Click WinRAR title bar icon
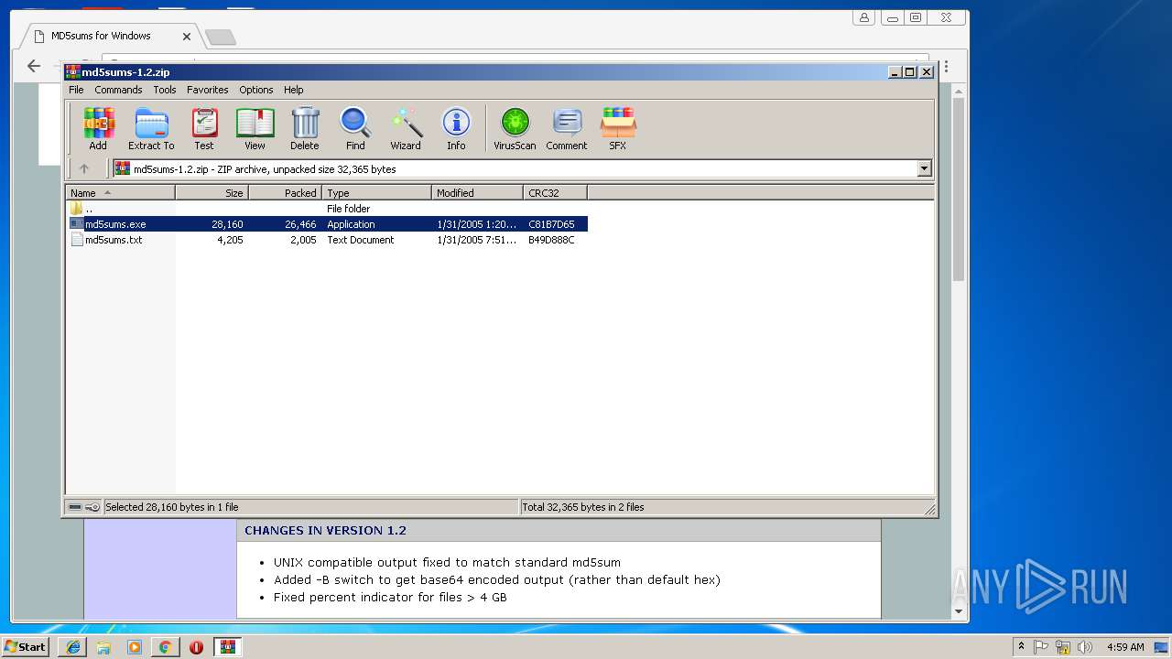1172x659 pixels. (x=73, y=72)
